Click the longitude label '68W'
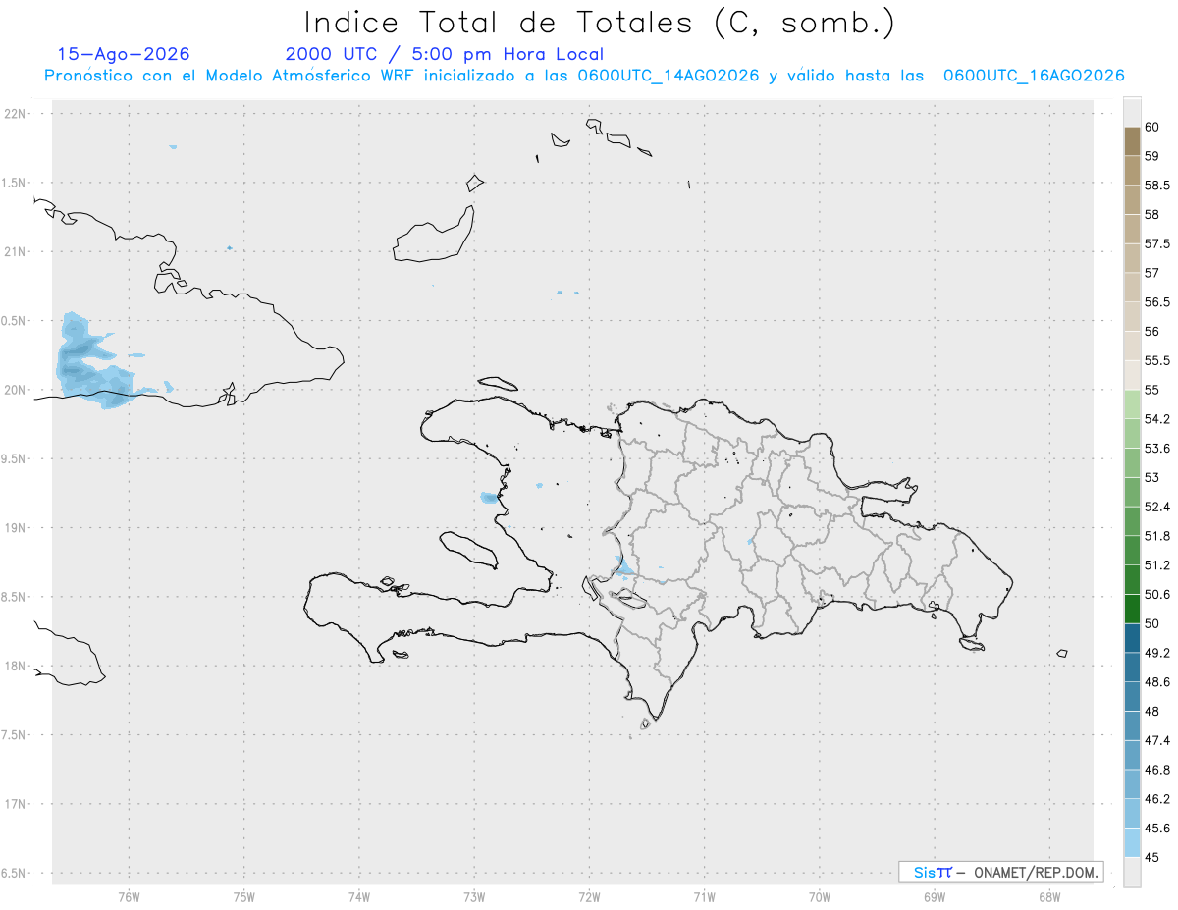The width and height of the screenshot is (1178, 910). [1049, 897]
